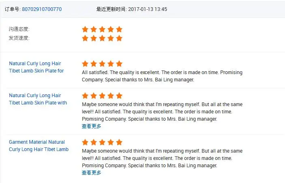Select third star in 发货速度 rating
Image resolution: width=285 pixels, height=183 pixels.
(102, 38)
